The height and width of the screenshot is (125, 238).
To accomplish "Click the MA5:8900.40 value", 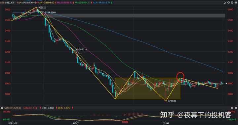I will [28, 3].
